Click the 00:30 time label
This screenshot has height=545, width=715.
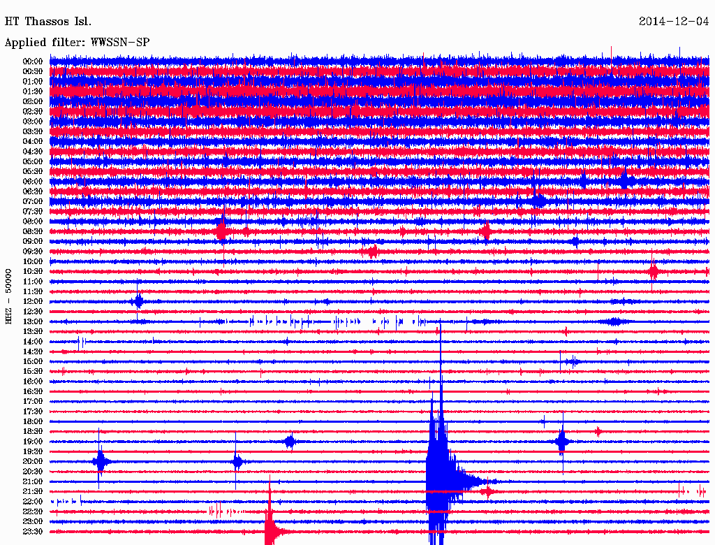pos(33,71)
